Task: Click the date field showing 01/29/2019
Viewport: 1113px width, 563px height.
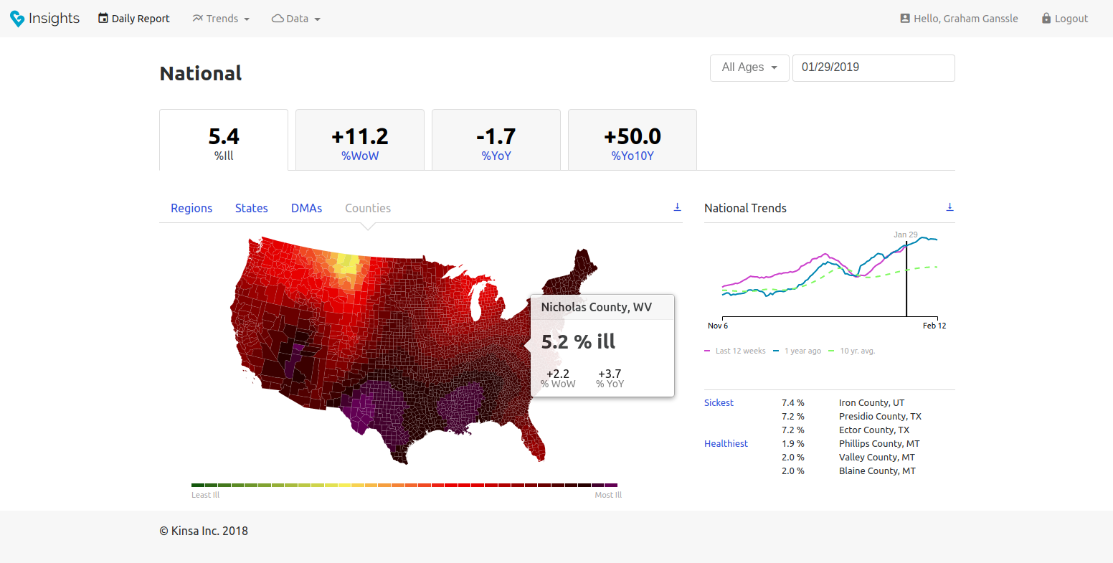Action: point(873,67)
